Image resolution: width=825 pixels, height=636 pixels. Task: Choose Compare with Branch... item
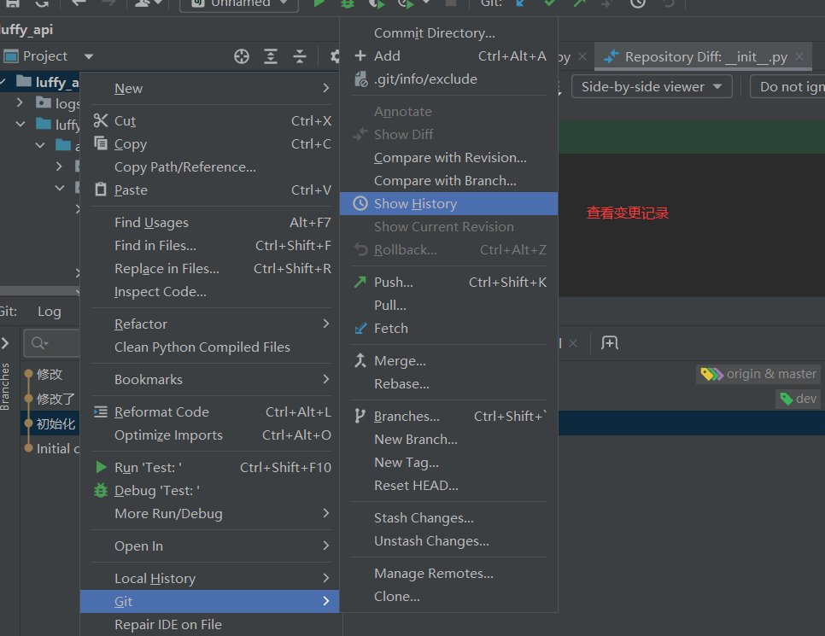click(449, 180)
